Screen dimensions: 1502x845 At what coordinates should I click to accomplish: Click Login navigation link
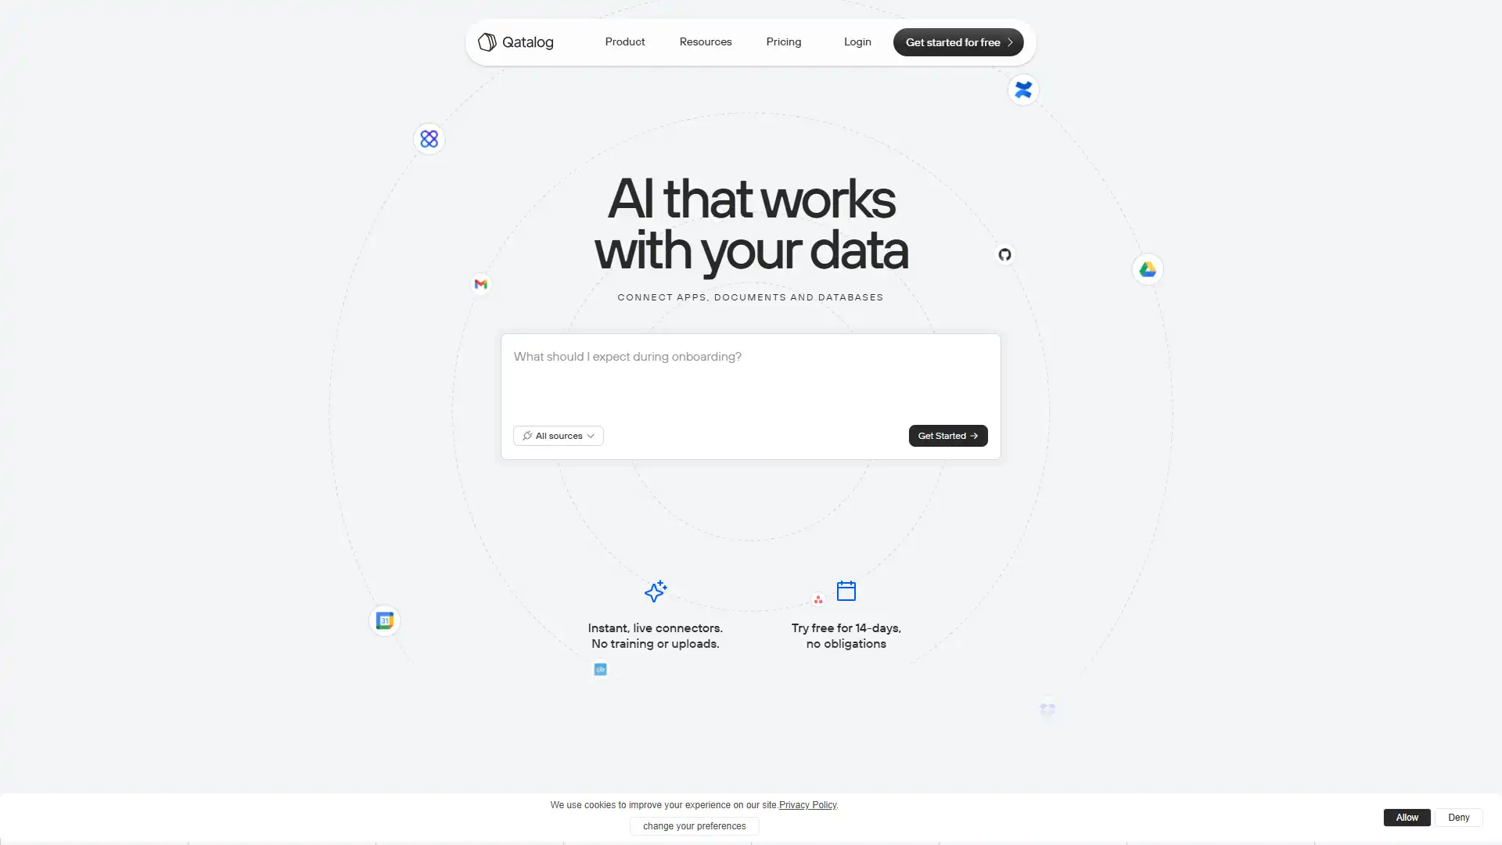point(858,41)
